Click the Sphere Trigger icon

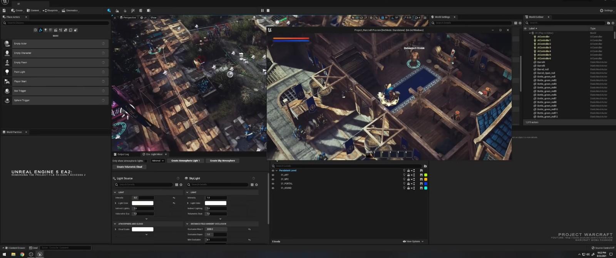[x=7, y=100]
